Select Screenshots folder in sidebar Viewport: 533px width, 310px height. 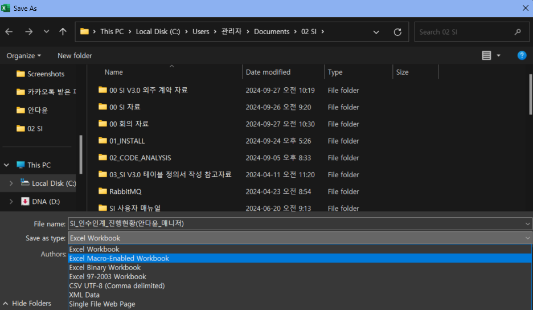tap(40, 74)
